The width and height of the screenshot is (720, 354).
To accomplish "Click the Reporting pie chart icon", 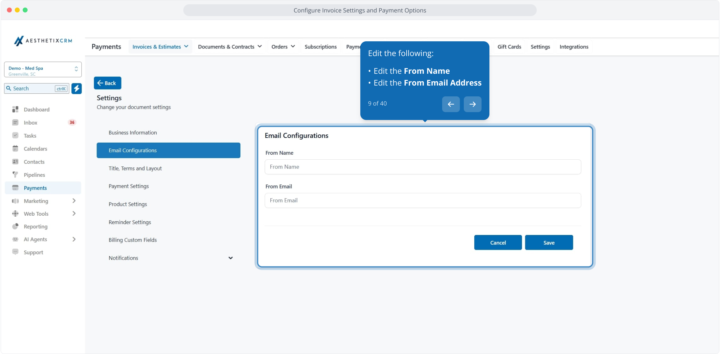I will (15, 226).
